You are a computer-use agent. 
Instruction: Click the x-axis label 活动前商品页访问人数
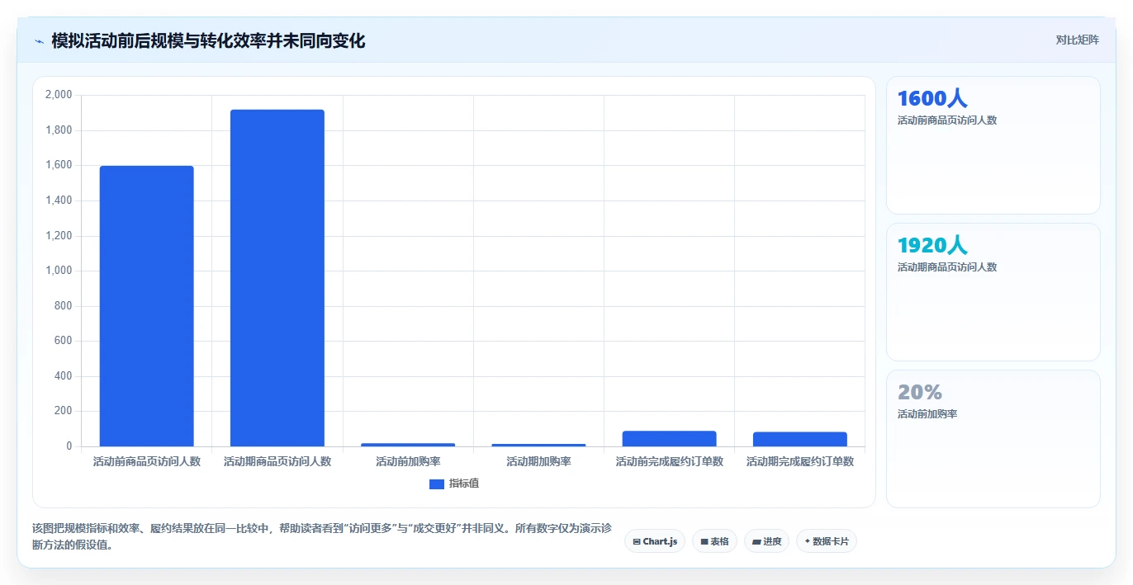(x=147, y=462)
